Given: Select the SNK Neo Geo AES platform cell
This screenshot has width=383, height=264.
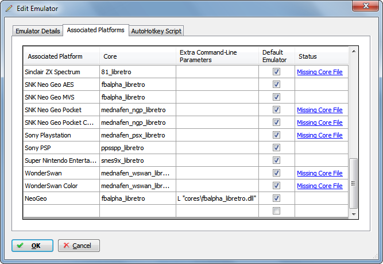Looking at the screenshot, I should [x=61, y=85].
